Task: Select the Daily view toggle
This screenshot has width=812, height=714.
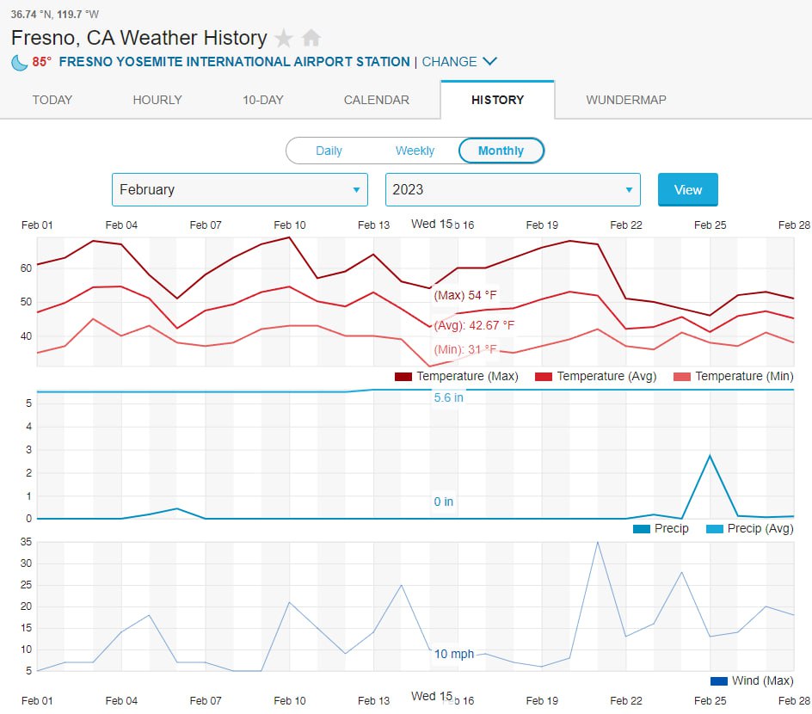Action: [x=329, y=151]
